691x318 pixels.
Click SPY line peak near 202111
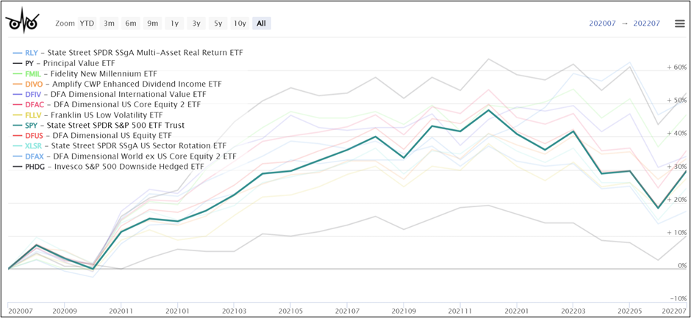[488, 110]
